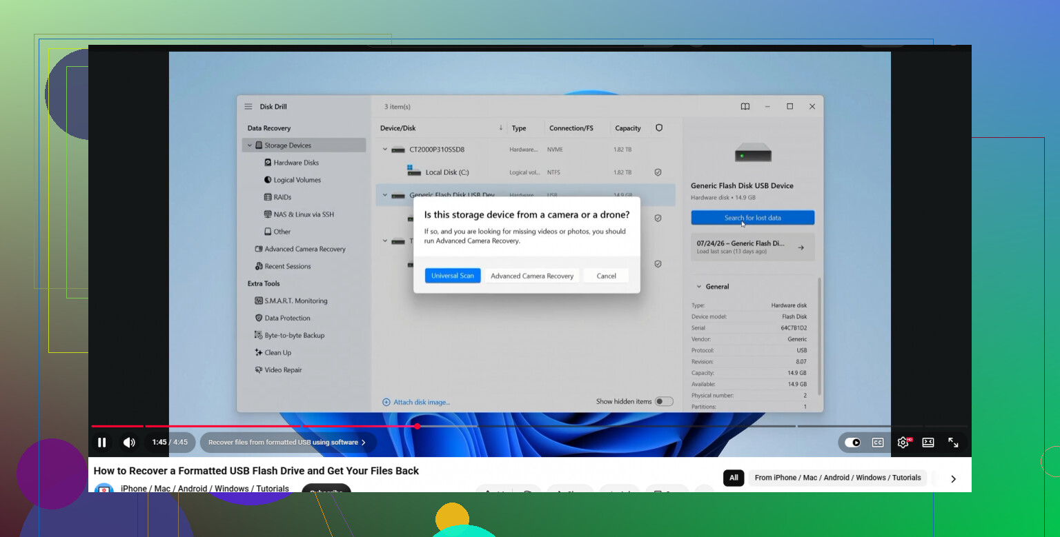Click the large drive image in details panel
Image resolution: width=1060 pixels, height=537 pixels.
coord(753,152)
